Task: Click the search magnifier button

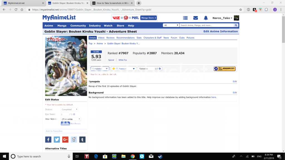Action: click(x=236, y=25)
